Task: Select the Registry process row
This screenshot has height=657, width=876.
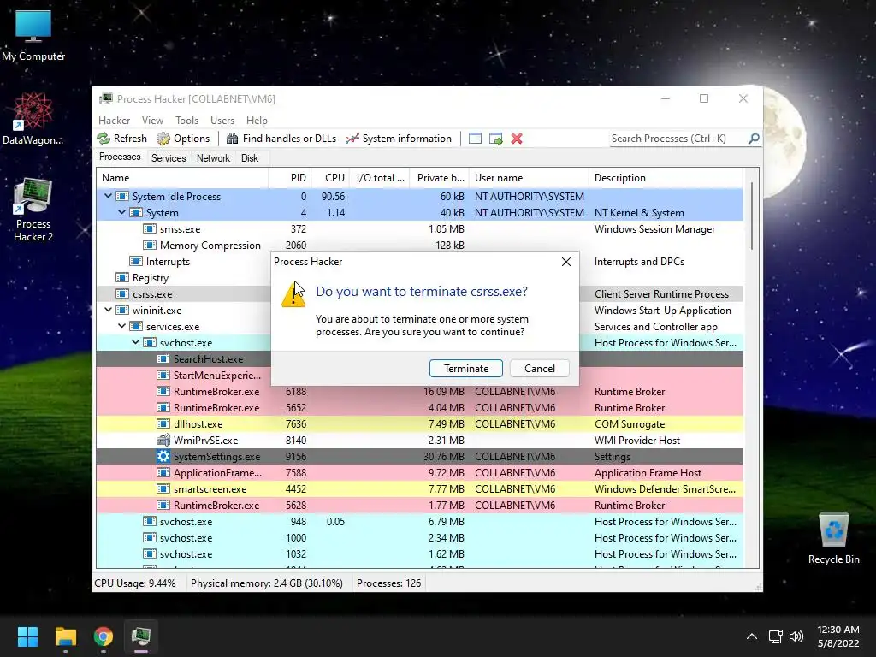Action: 419,277
